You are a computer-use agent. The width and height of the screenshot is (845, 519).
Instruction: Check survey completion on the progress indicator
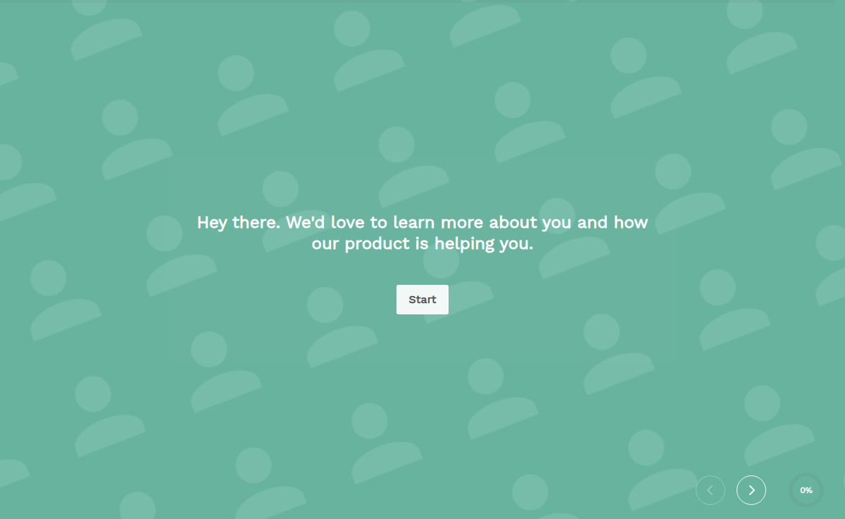(806, 490)
